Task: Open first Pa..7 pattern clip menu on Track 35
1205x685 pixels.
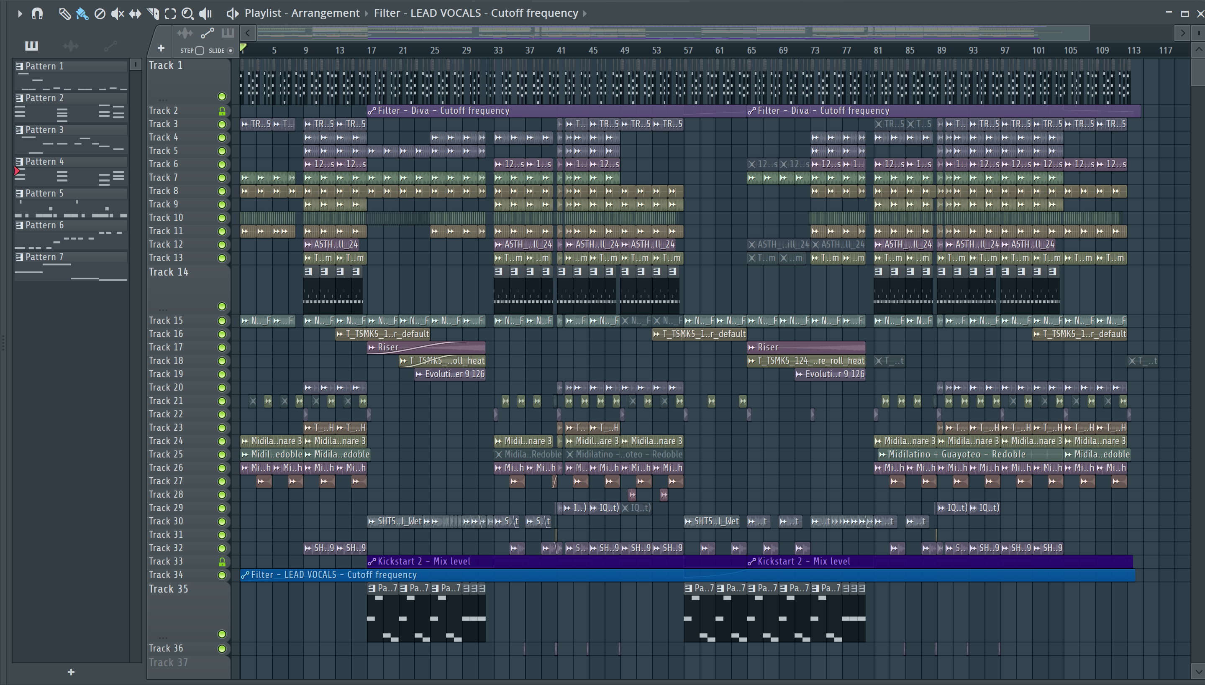Action: pyautogui.click(x=372, y=588)
